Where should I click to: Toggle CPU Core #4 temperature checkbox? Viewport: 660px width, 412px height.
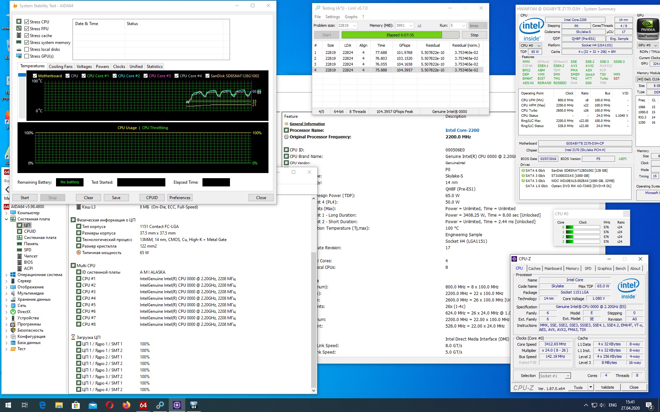click(177, 76)
